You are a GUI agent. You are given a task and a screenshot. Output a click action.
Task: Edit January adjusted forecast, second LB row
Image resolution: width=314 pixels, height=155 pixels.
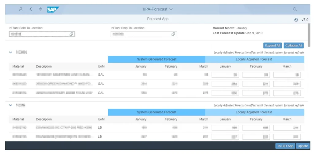(x=225, y=137)
